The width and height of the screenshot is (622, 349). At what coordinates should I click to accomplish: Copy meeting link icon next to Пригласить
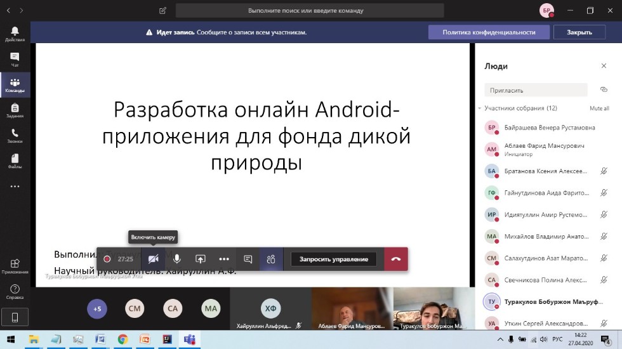[603, 89]
